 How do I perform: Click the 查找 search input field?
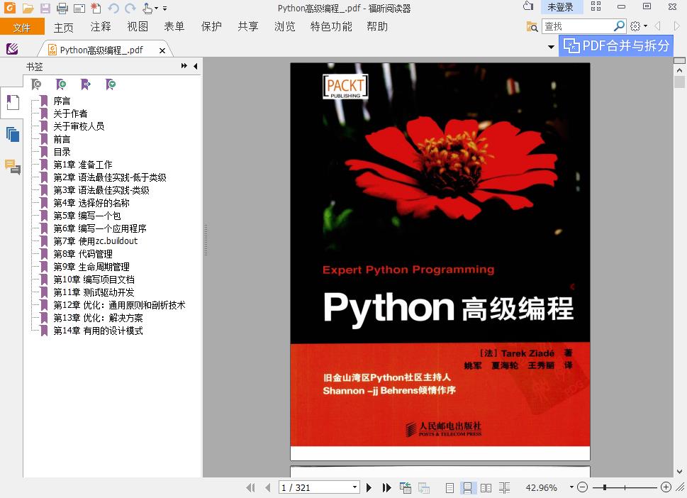pyautogui.click(x=578, y=26)
